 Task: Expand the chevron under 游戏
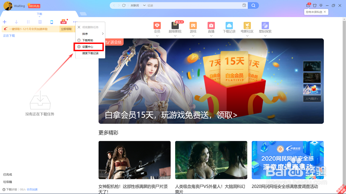(x=193, y=36)
